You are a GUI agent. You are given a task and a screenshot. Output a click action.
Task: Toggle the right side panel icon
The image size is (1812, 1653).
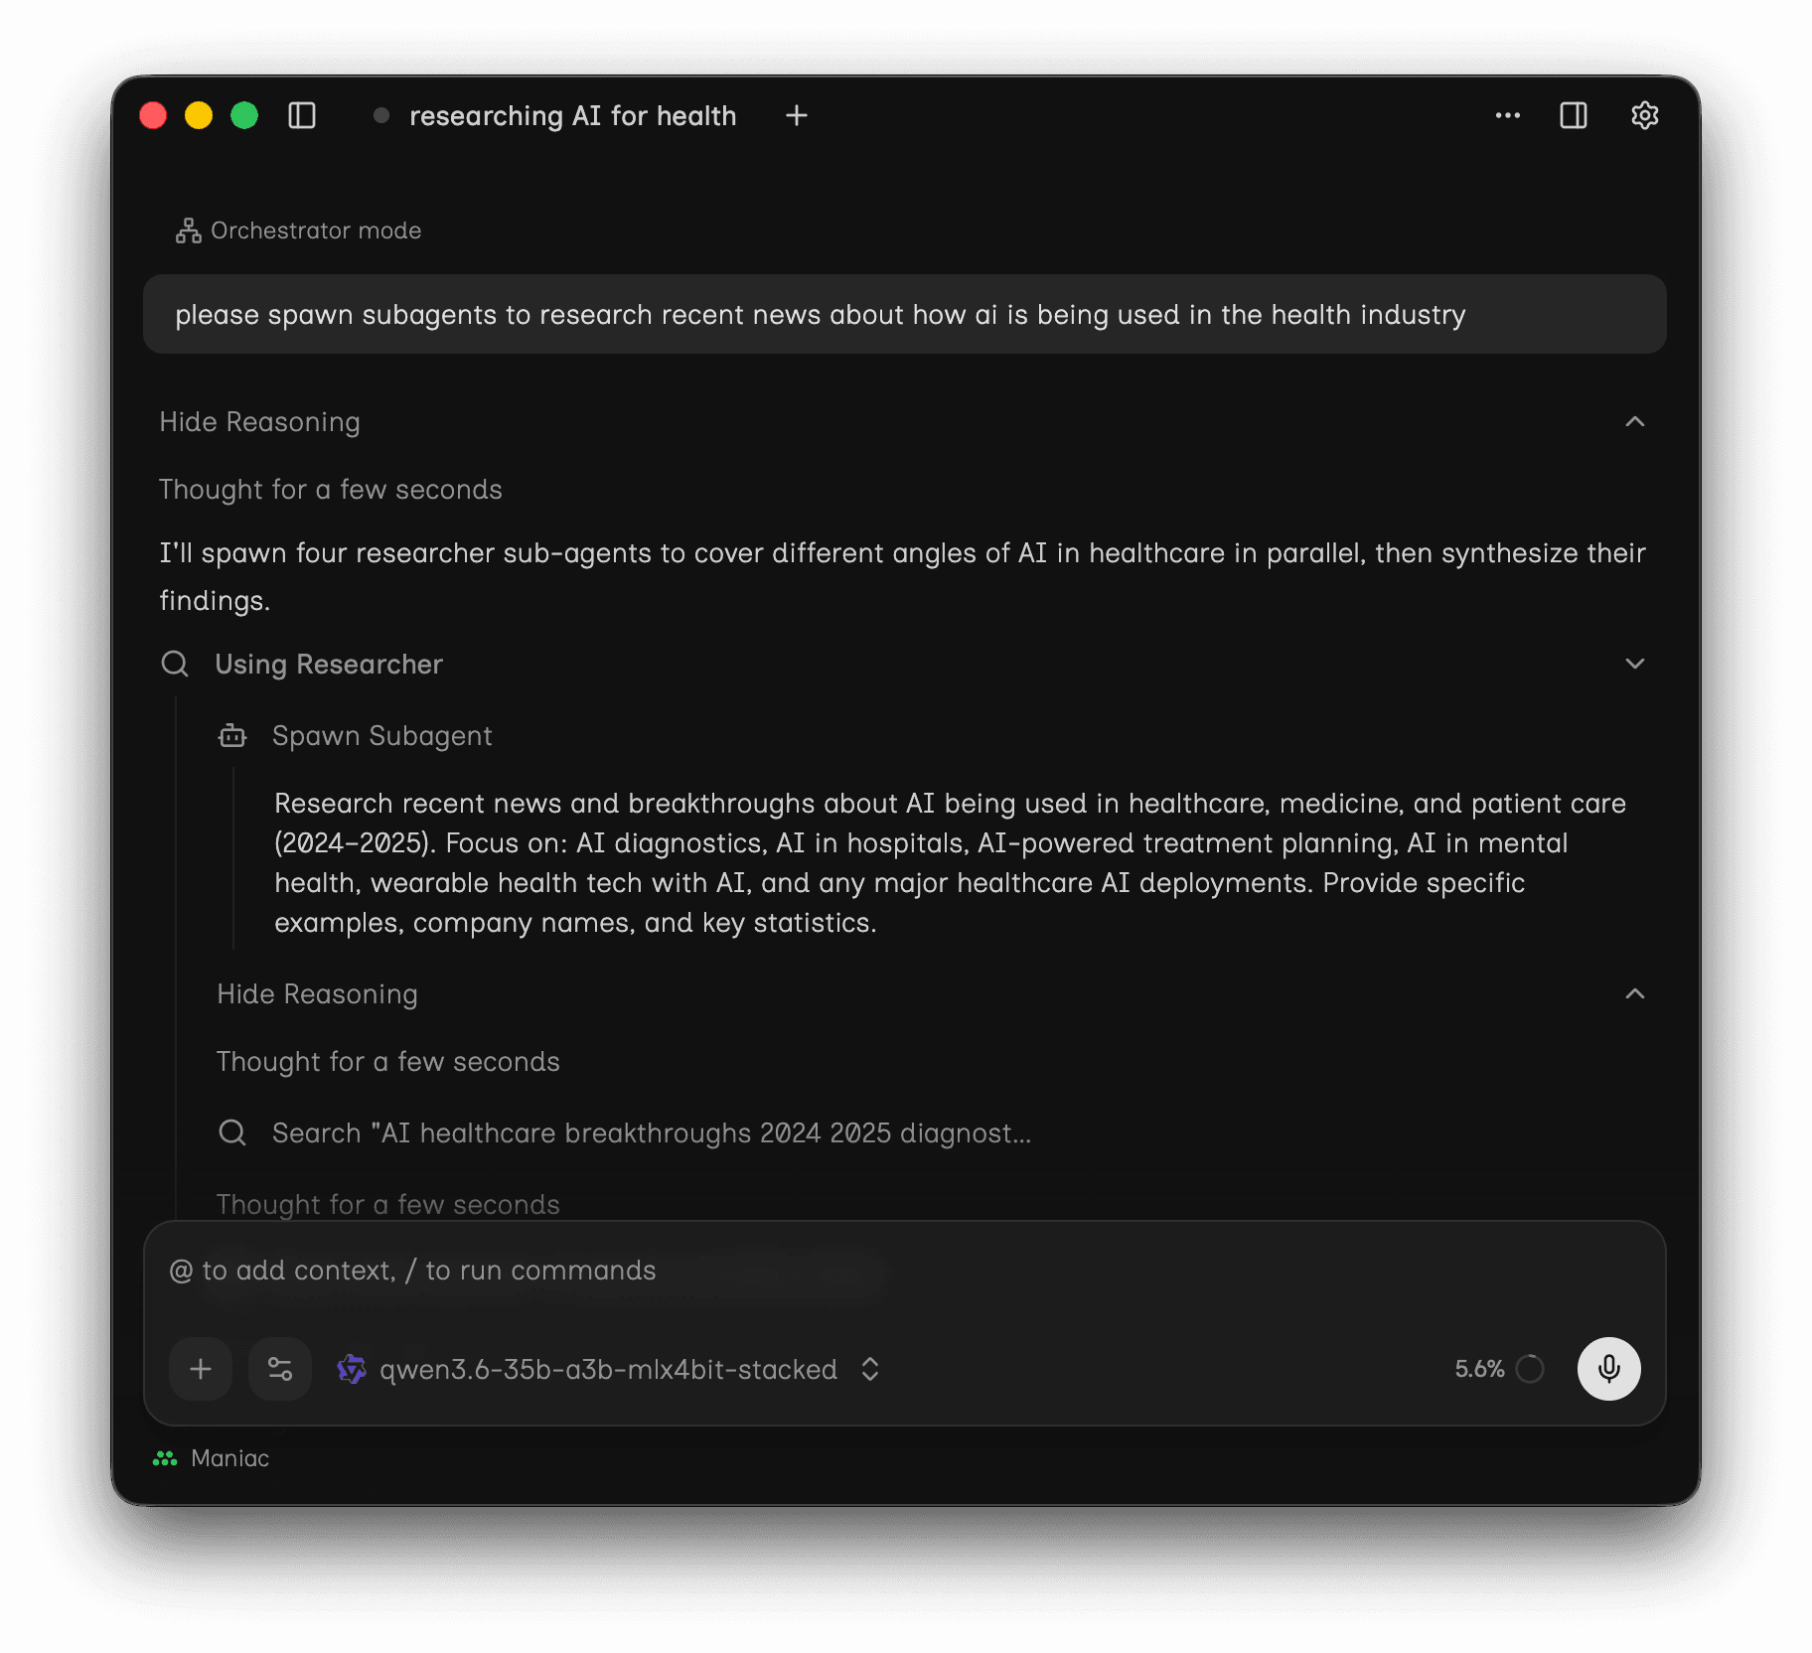1573,116
